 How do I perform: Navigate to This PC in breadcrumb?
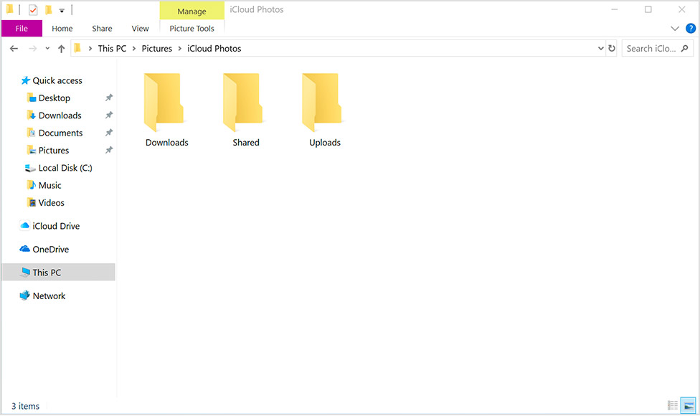112,49
